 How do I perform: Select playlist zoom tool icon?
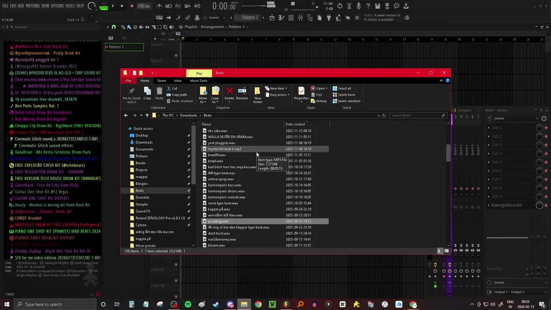pos(165,27)
